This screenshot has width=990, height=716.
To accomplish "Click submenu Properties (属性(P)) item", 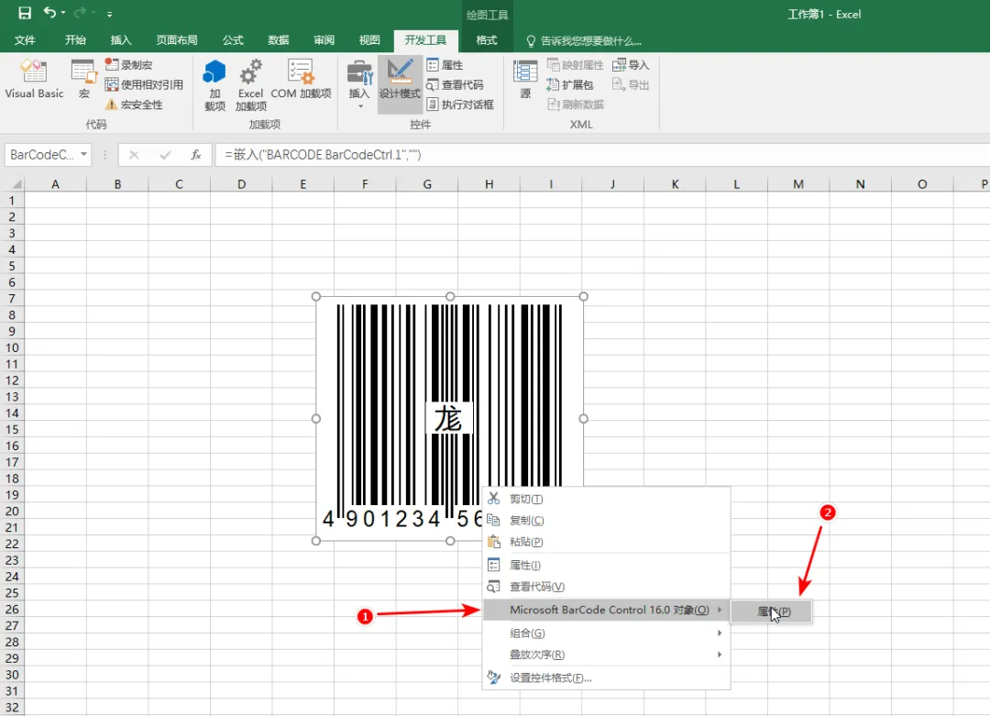I will coord(771,611).
